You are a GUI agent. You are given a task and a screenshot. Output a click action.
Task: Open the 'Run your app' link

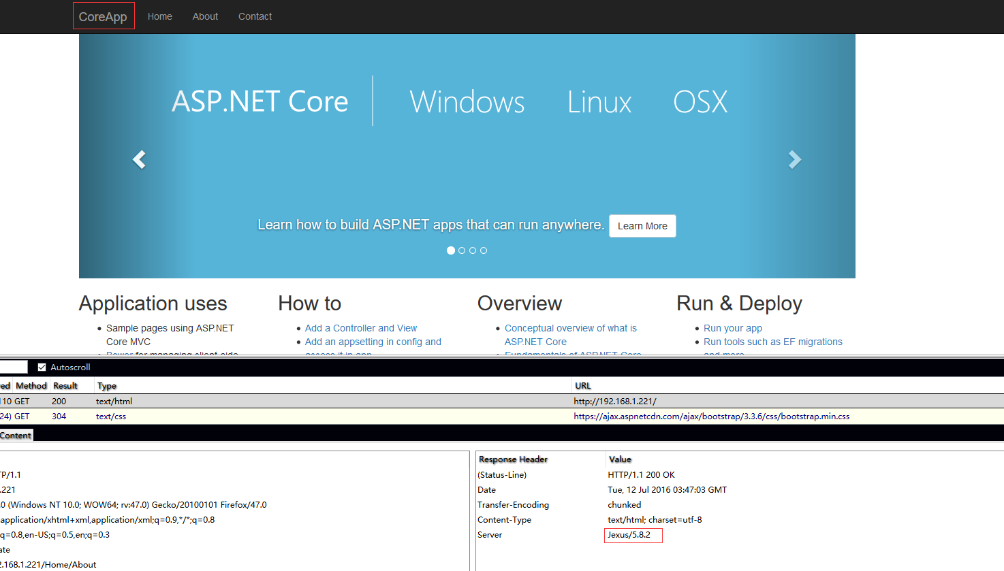tap(733, 328)
